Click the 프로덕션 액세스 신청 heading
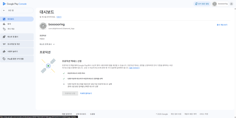Viewport: 236px width, 118px height. (x=72, y=61)
